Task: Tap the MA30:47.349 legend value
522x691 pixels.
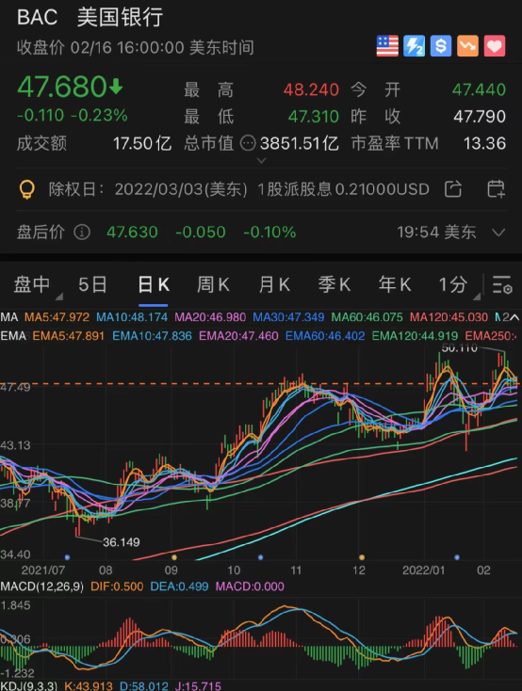Action: point(288,317)
